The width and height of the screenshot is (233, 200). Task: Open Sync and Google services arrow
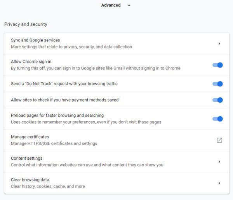point(219,44)
